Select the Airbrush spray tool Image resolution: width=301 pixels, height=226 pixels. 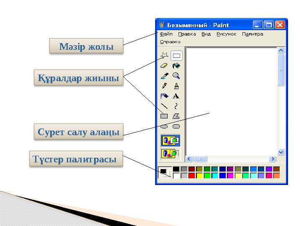coord(164,96)
